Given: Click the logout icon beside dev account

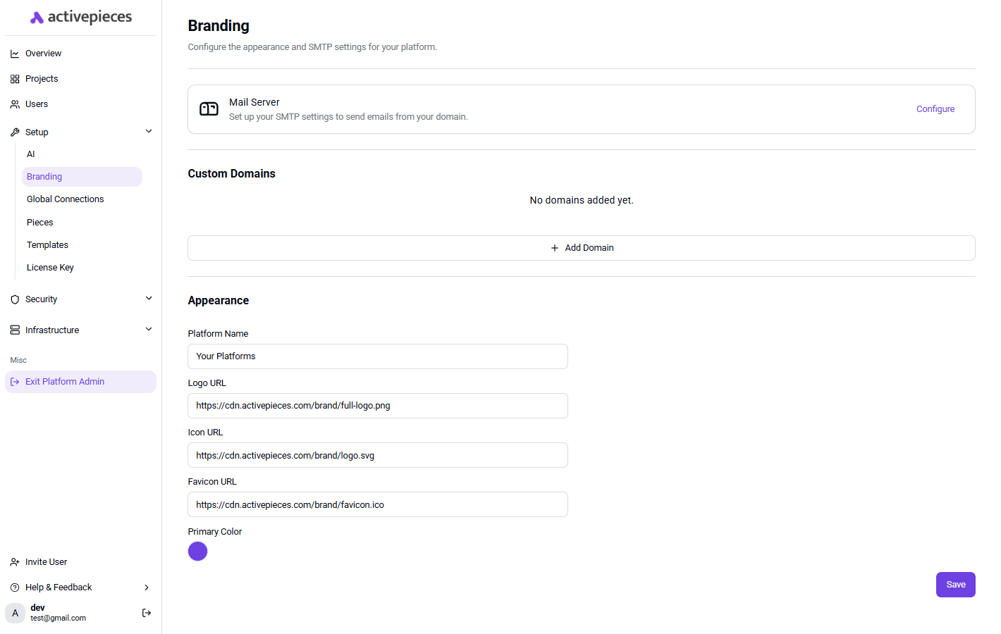Looking at the screenshot, I should point(147,613).
